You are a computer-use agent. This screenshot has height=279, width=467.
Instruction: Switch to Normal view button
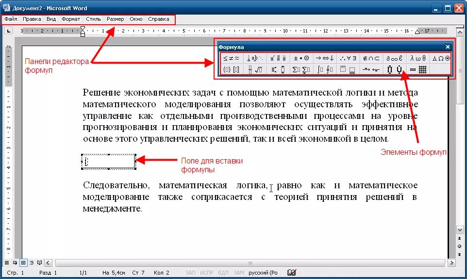pyautogui.click(x=6, y=263)
